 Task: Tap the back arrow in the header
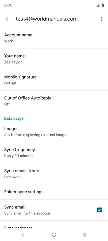click(7, 19)
